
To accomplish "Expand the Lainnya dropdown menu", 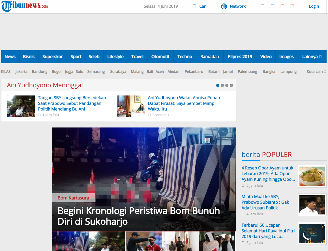I will click(312, 57).
